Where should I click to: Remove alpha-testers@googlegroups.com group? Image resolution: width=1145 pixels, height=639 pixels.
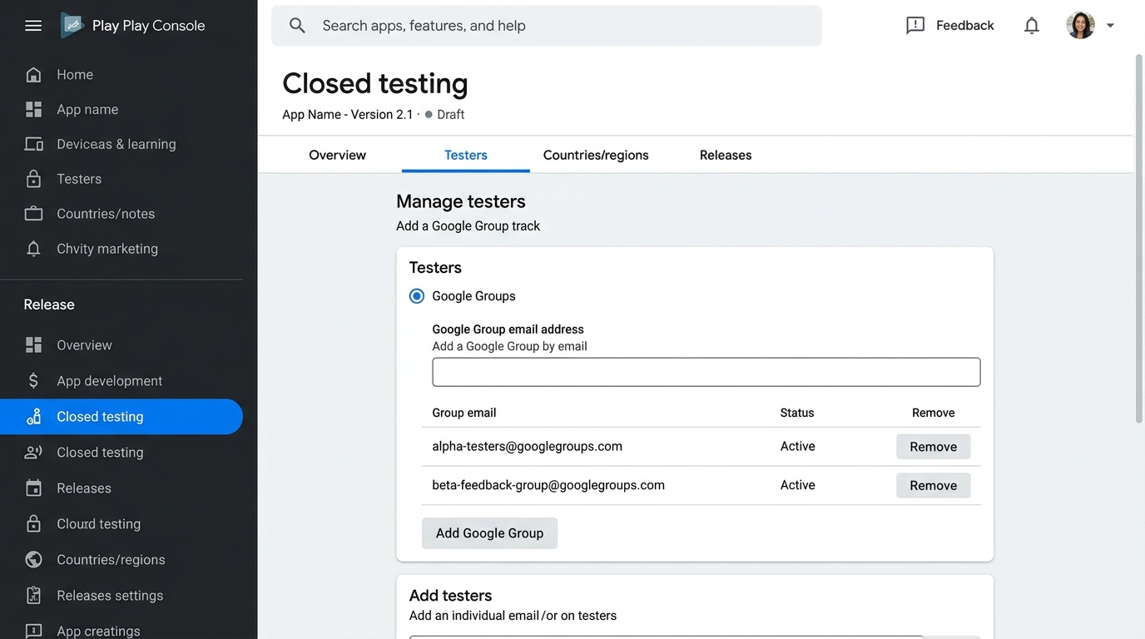pyautogui.click(x=933, y=447)
